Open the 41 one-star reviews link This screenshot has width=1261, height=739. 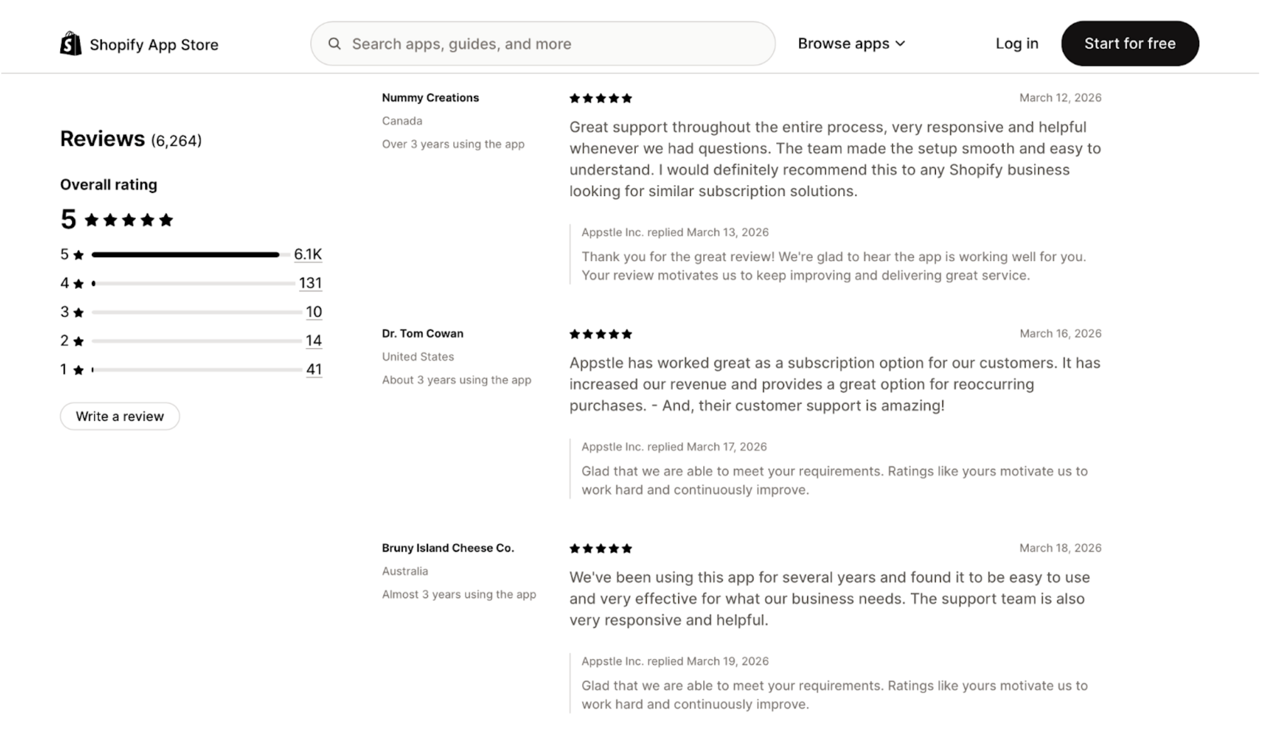[x=314, y=369]
